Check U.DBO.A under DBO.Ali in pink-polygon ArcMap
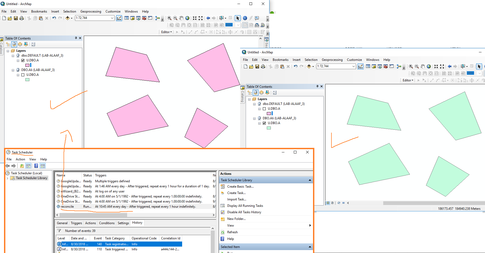Viewport: 485px width, 253px height. [23, 75]
